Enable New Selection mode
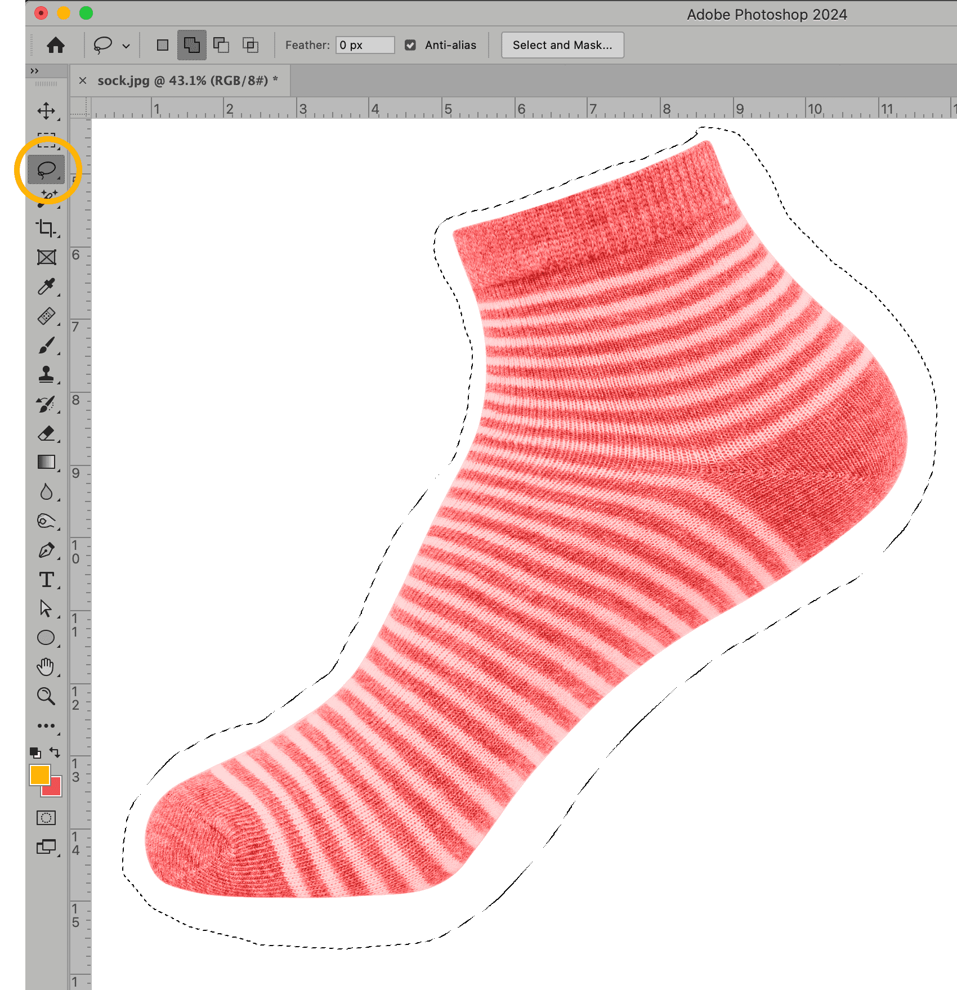Screen dimensions: 957x990 click(163, 45)
